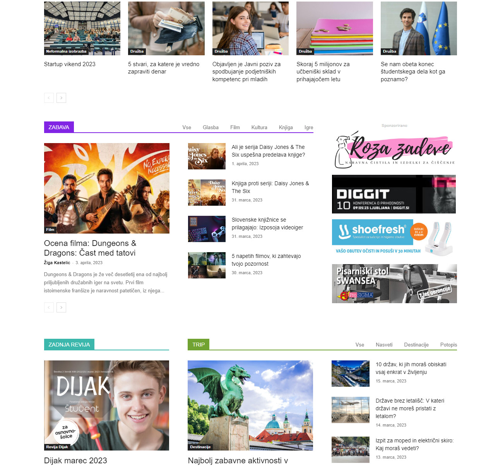This screenshot has height=466, width=486.
Task: Open article Startup vikend 2023
Action: tap(70, 64)
